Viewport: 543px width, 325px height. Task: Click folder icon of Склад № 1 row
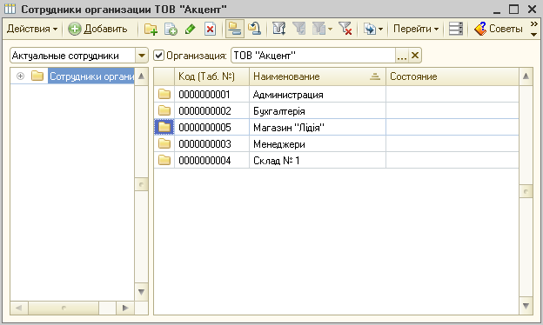164,161
